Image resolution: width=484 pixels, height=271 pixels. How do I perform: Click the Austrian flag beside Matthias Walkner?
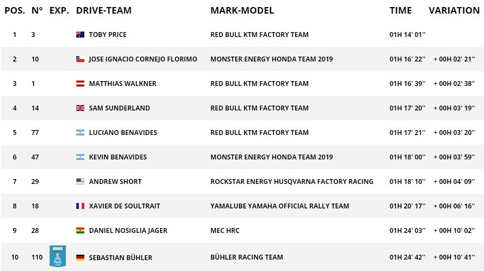(80, 83)
